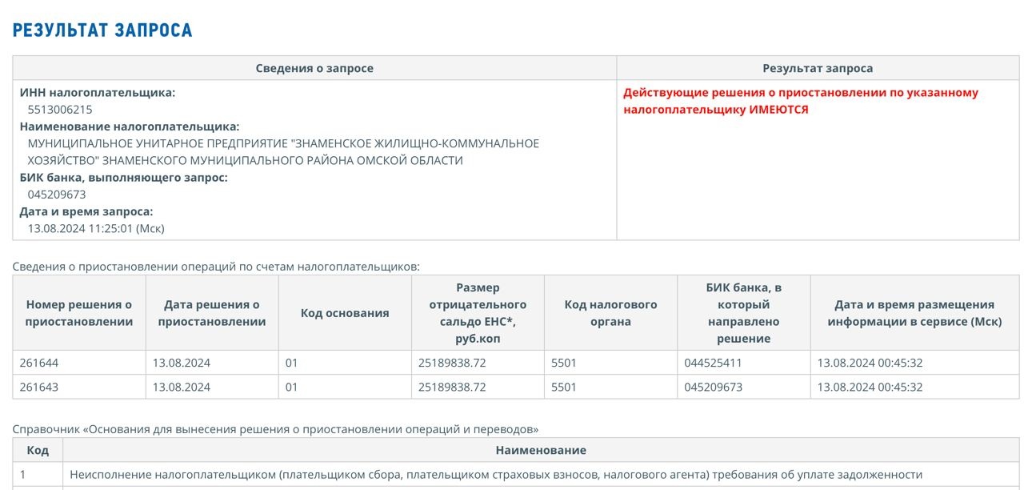Click the Дата и время запроса label

coord(86,211)
